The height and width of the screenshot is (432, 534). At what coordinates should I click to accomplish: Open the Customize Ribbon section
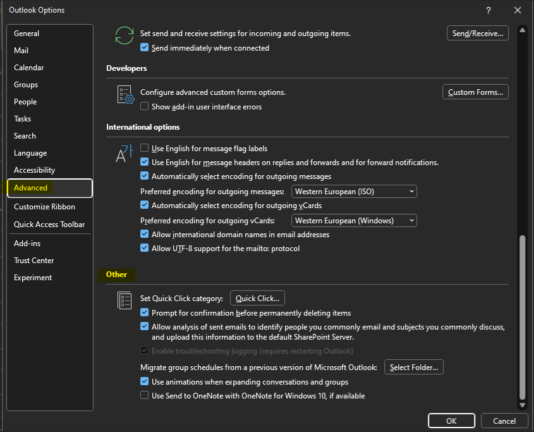click(44, 206)
